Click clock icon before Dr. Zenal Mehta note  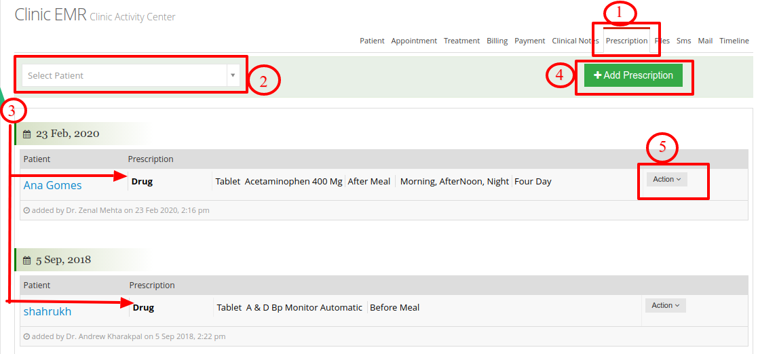click(26, 210)
